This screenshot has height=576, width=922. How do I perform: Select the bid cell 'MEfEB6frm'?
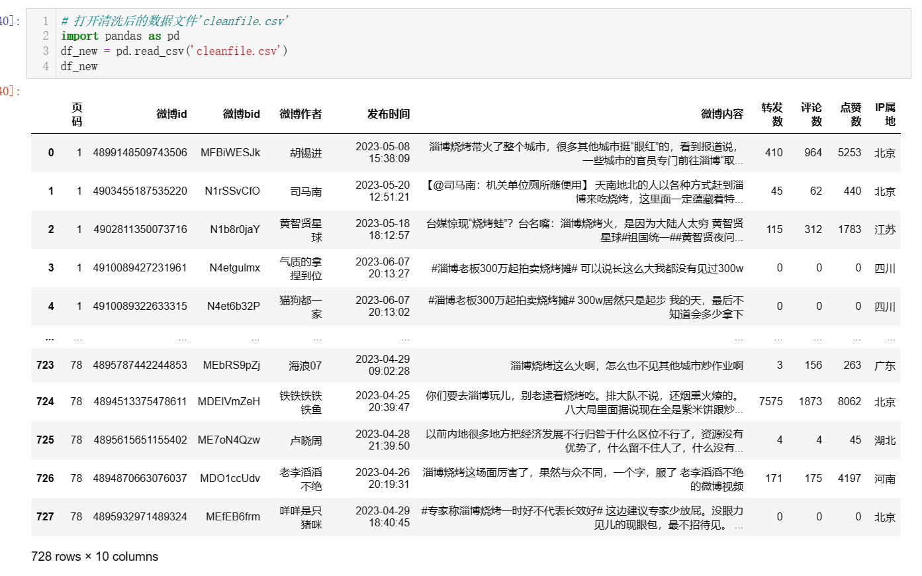[233, 516]
